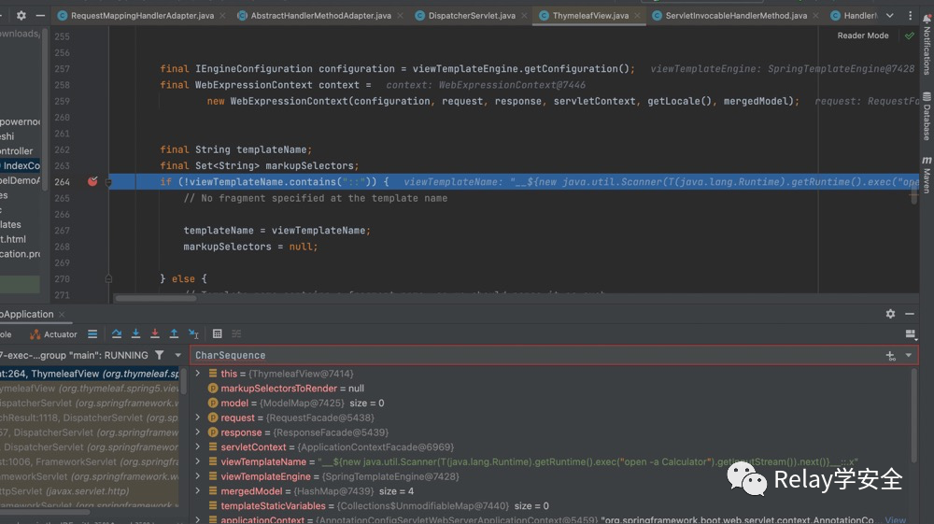Show hidden editor tabs dropdown
The height and width of the screenshot is (524, 934).
tap(889, 16)
